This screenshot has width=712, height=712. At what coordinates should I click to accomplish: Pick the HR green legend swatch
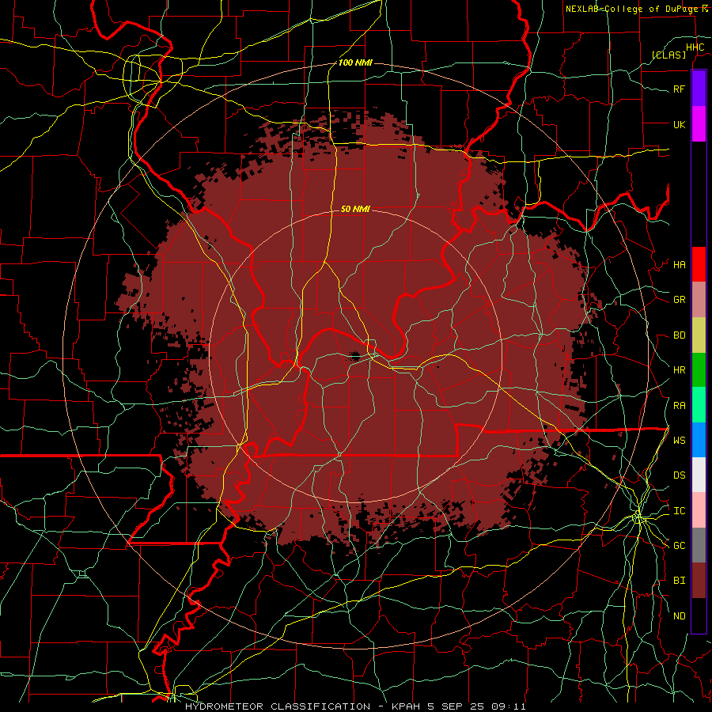coord(699,370)
